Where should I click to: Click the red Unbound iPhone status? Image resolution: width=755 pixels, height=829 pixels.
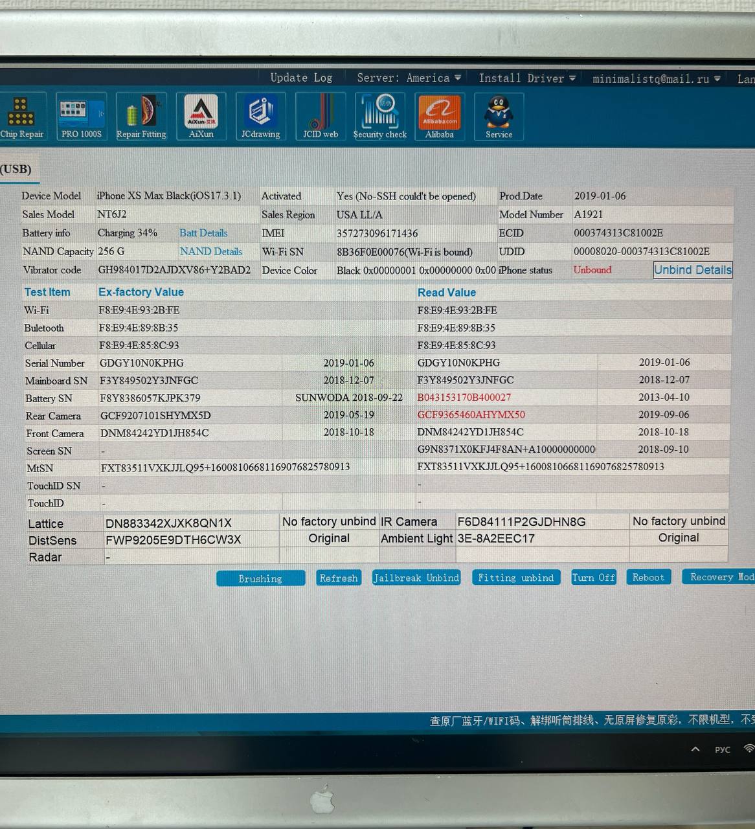tap(592, 269)
